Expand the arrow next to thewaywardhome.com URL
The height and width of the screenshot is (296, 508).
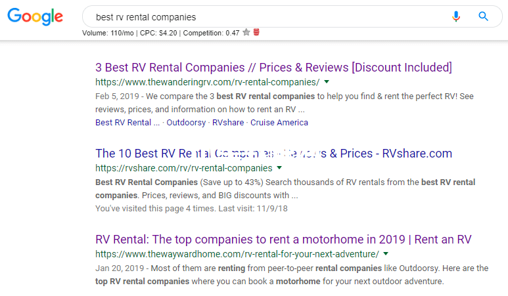pyautogui.click(x=386, y=254)
